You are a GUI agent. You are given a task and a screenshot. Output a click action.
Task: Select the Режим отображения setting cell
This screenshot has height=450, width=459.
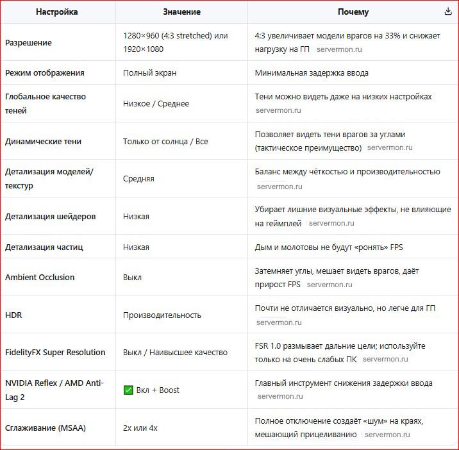click(45, 73)
